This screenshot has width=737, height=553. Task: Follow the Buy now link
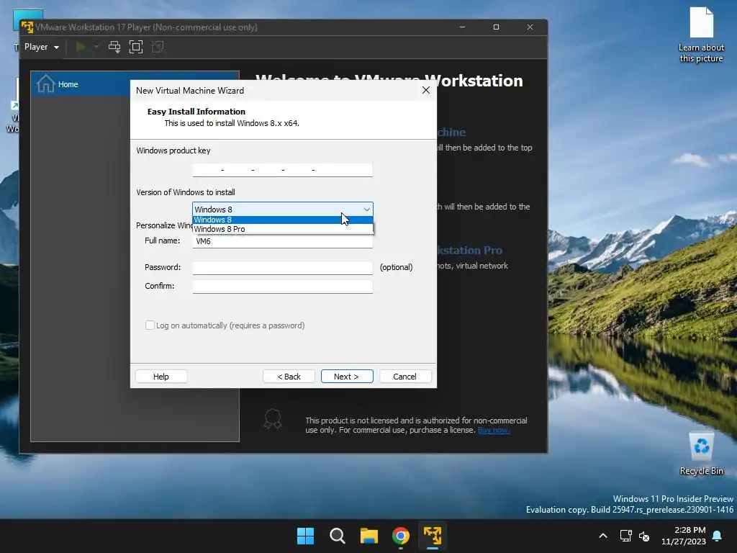(494, 430)
